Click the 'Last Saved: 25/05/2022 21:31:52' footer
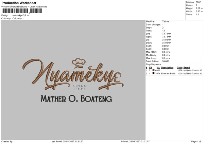204x144 pixels. (67, 142)
